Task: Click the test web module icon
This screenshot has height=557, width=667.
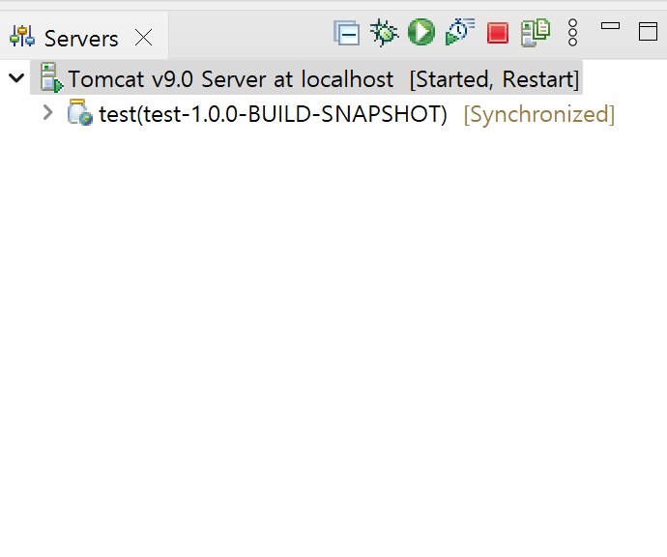Action: pos(80,112)
